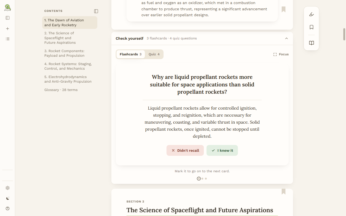Screen dimensions: 346x216
Task: Select third flashcard pagination dot
Action: (206, 178)
